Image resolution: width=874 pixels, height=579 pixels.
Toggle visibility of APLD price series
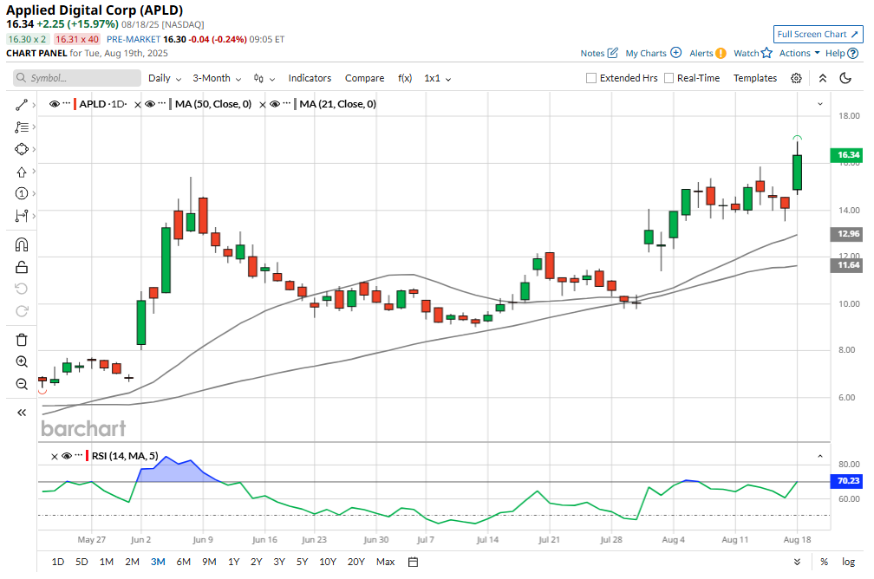tap(54, 104)
